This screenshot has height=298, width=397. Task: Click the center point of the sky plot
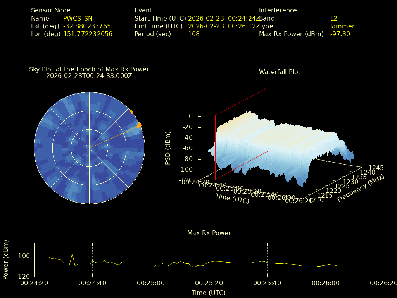(90, 148)
